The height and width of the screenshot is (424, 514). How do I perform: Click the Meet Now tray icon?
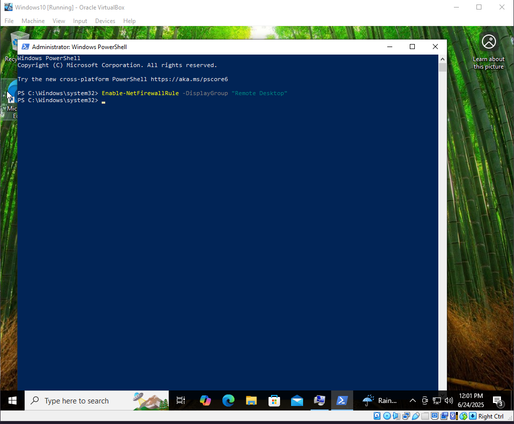(425, 400)
